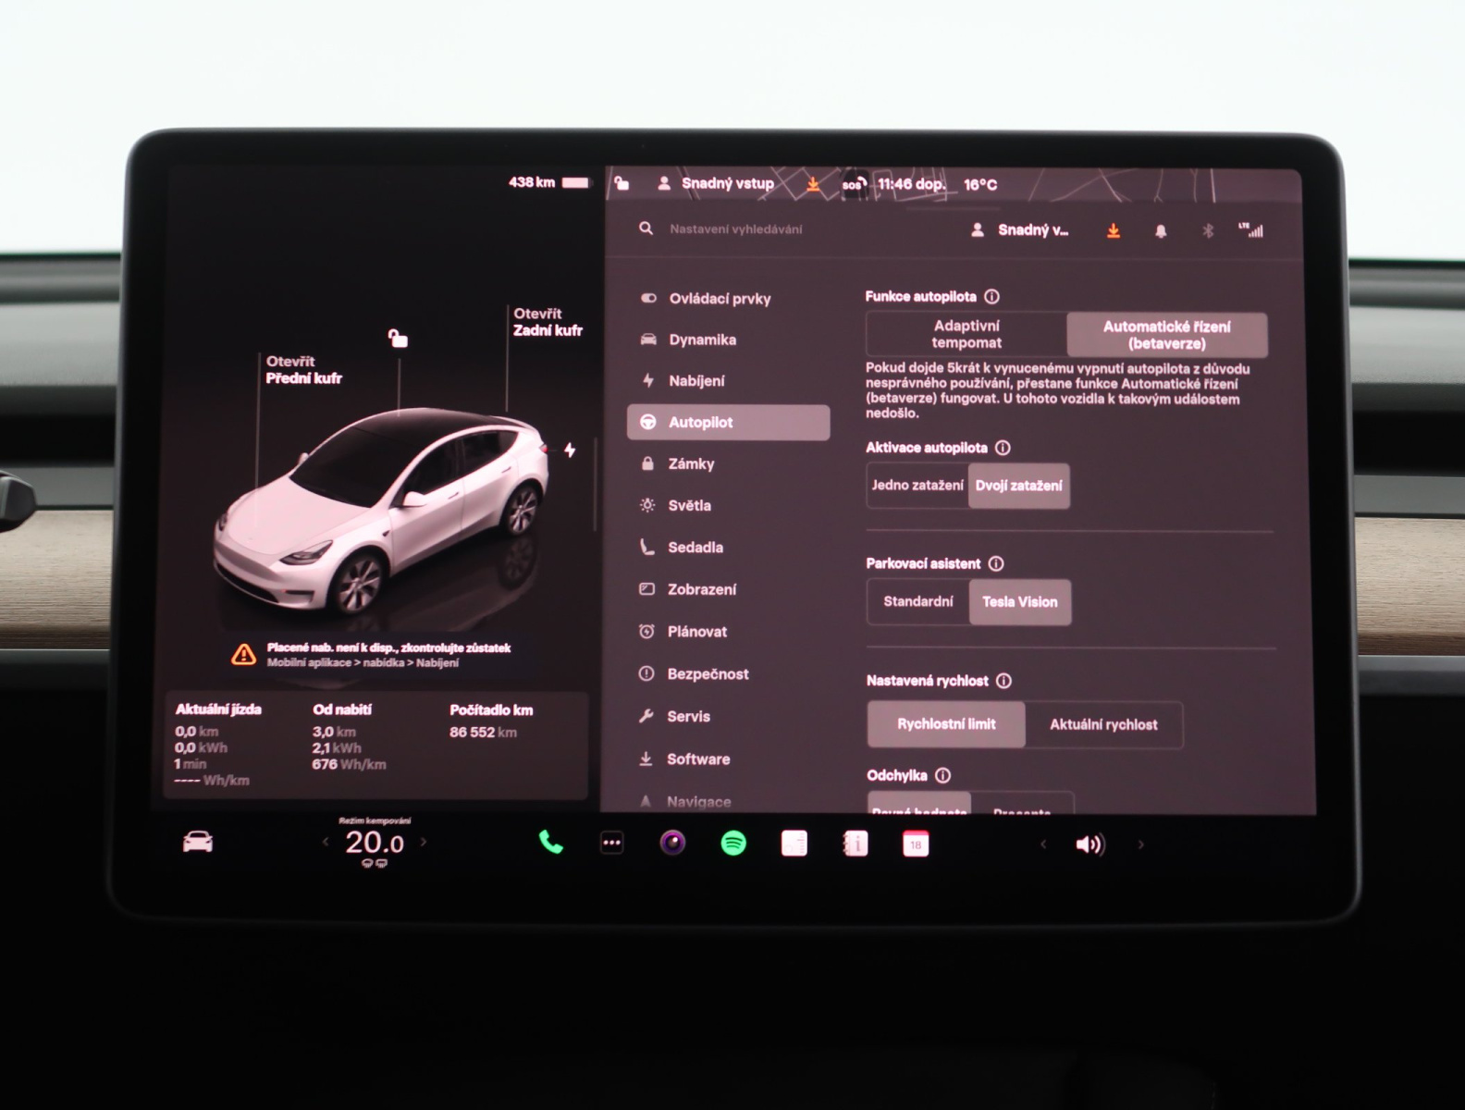Open the dashcam camera app icon
The width and height of the screenshot is (1465, 1110).
[672, 843]
